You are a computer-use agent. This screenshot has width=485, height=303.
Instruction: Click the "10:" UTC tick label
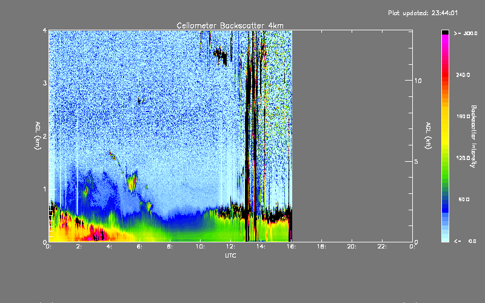pos(200,247)
